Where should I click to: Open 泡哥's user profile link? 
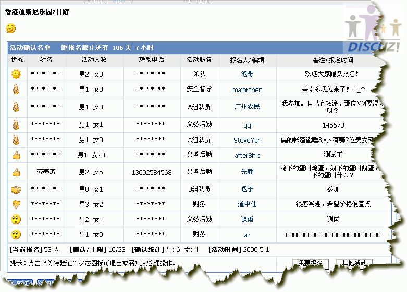(x=247, y=74)
